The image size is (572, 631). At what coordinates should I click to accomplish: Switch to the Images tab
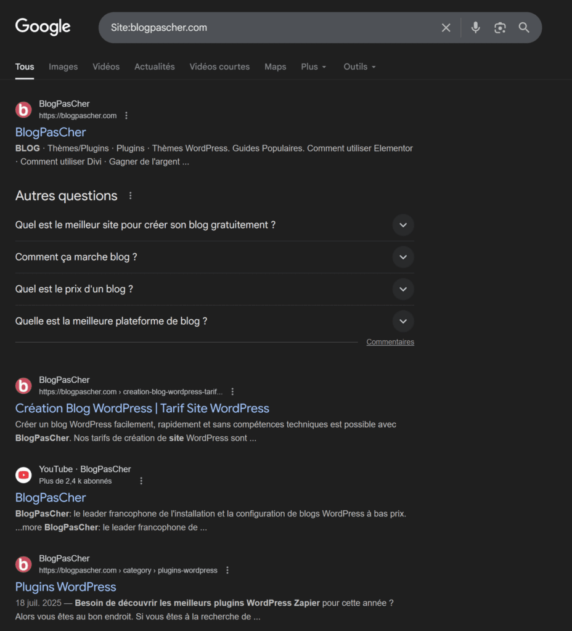63,67
